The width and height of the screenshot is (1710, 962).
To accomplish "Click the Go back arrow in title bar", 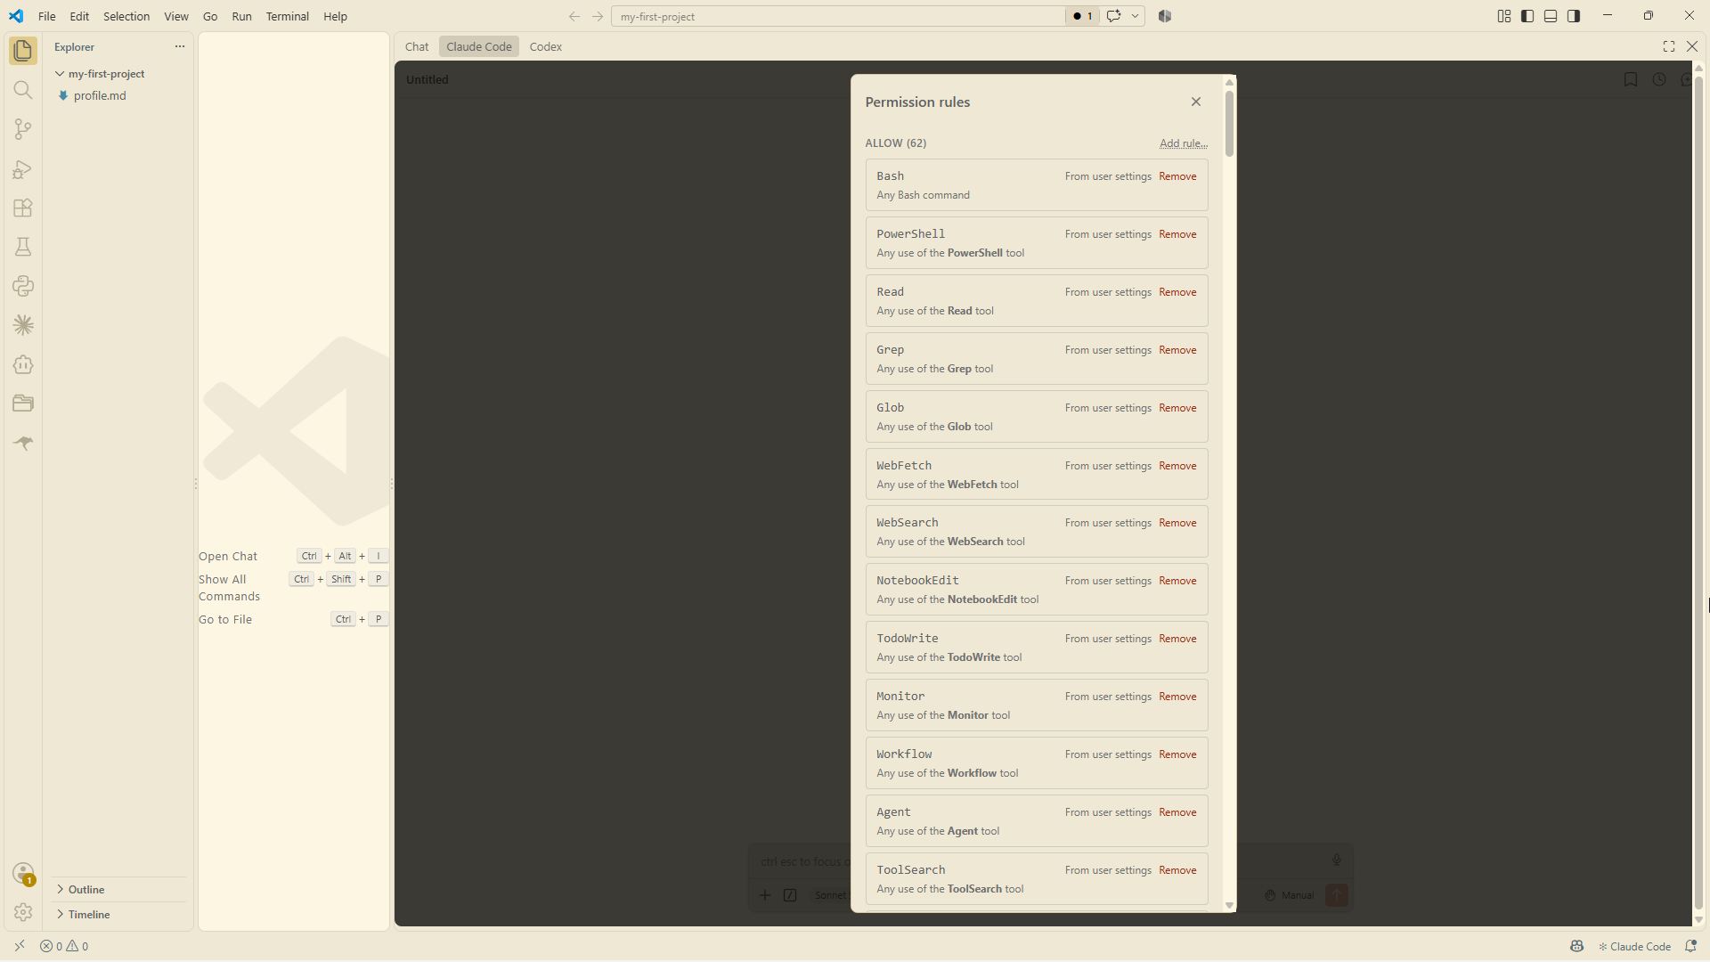I will 574,16.
